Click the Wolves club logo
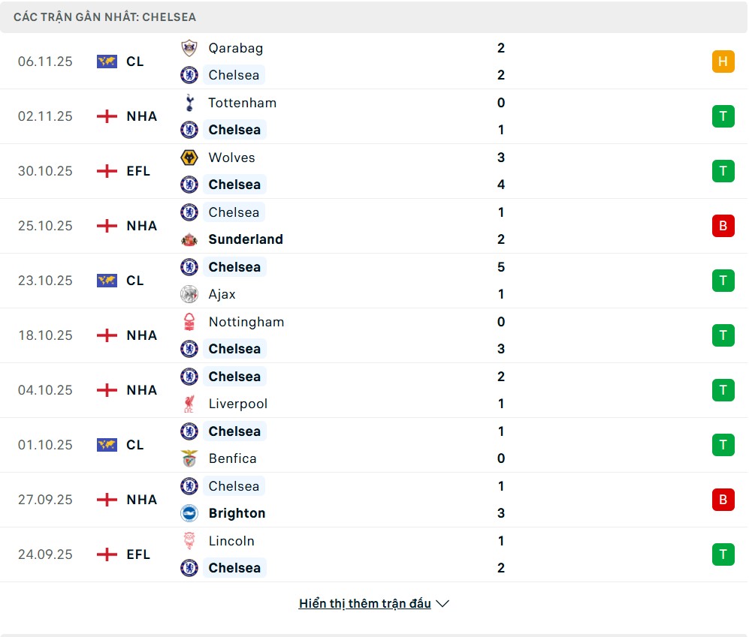This screenshot has width=749, height=637. (x=189, y=158)
